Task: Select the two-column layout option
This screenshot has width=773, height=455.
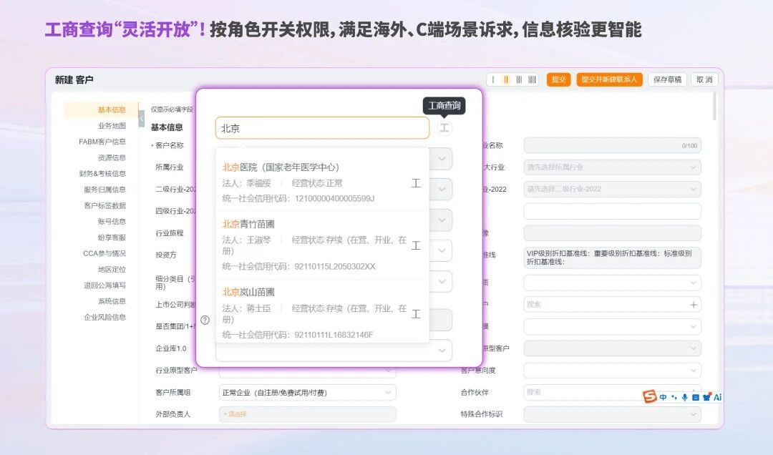Action: [506, 80]
